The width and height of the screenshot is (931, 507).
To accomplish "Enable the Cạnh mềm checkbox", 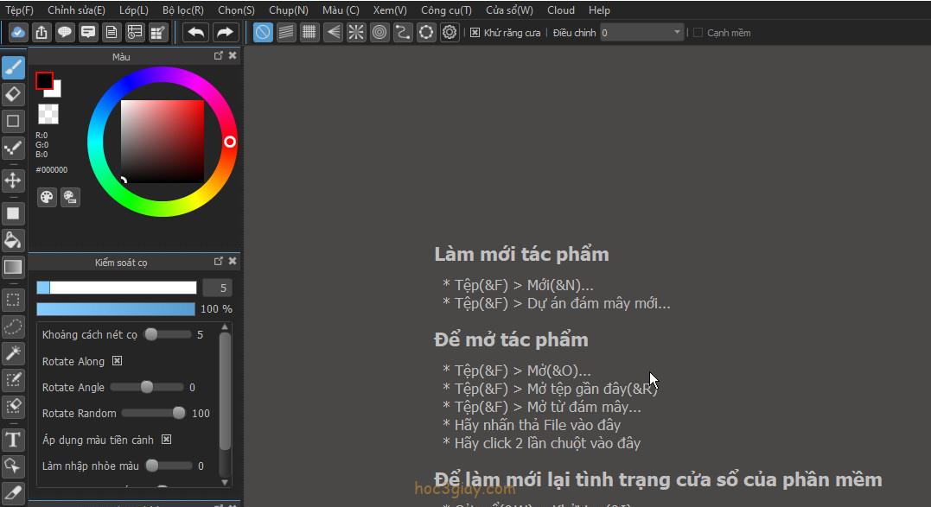I will click(x=698, y=33).
